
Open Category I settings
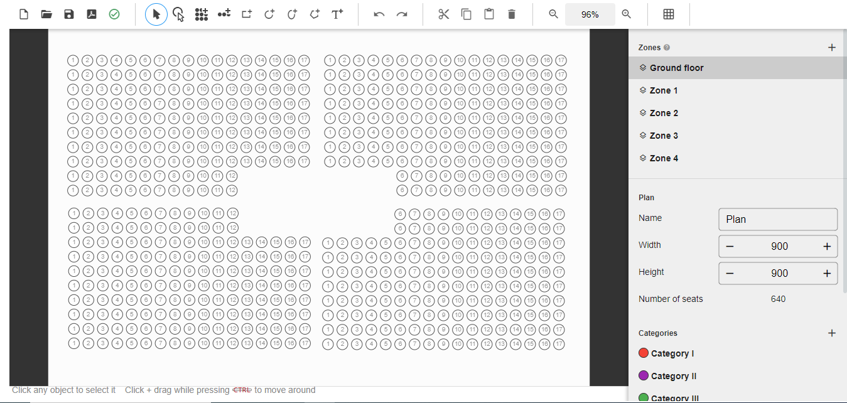(x=672, y=353)
